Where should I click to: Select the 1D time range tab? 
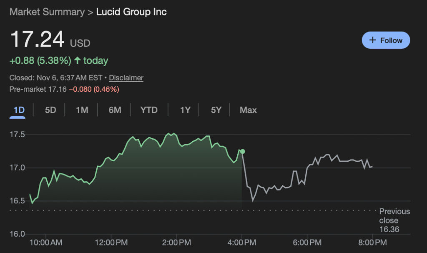(19, 110)
